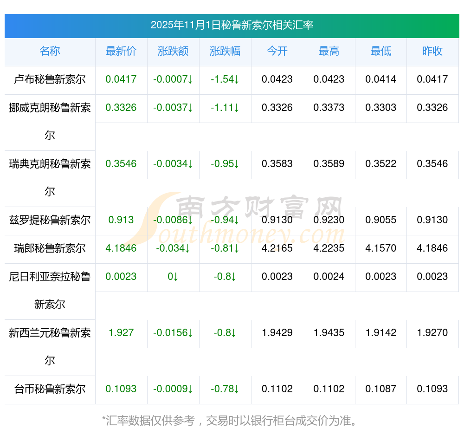Image resolution: width=464 pixels, height=435 pixels.
Task: Open the 瑞郎秘鲁新索尔 currency name
Action: (x=50, y=248)
